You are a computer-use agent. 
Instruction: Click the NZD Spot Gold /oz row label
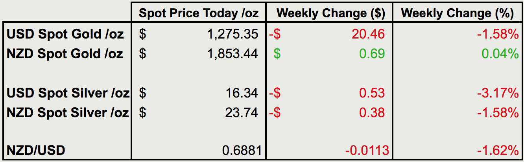65,54
